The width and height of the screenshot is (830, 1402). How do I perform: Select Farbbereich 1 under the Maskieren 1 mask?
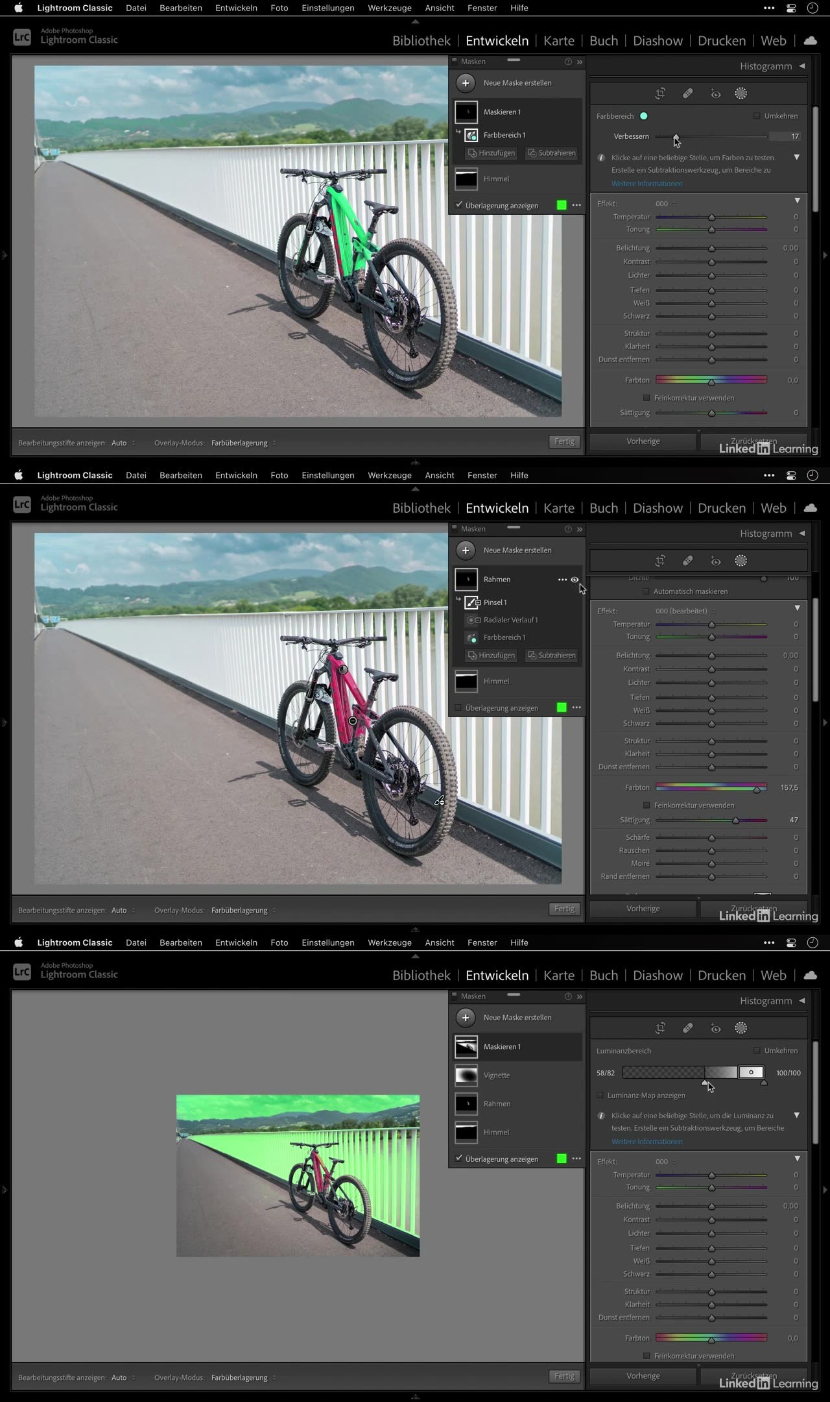[504, 135]
